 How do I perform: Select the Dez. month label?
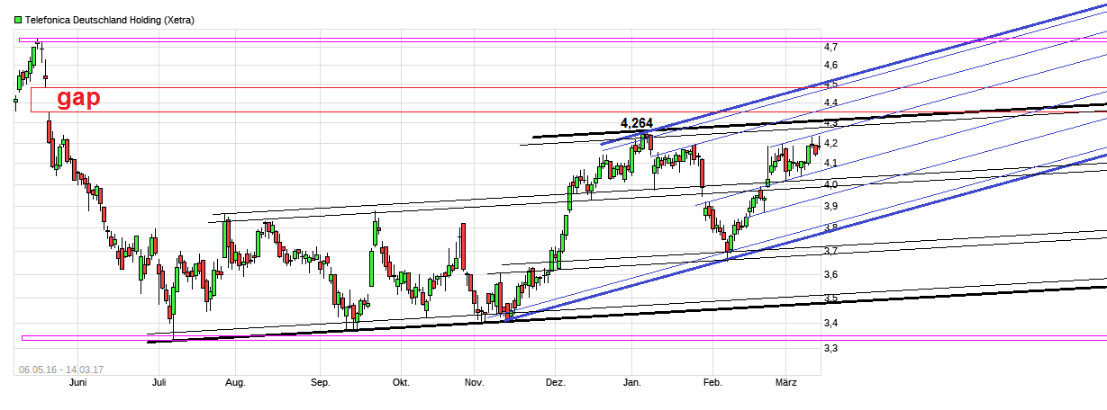pos(556,383)
